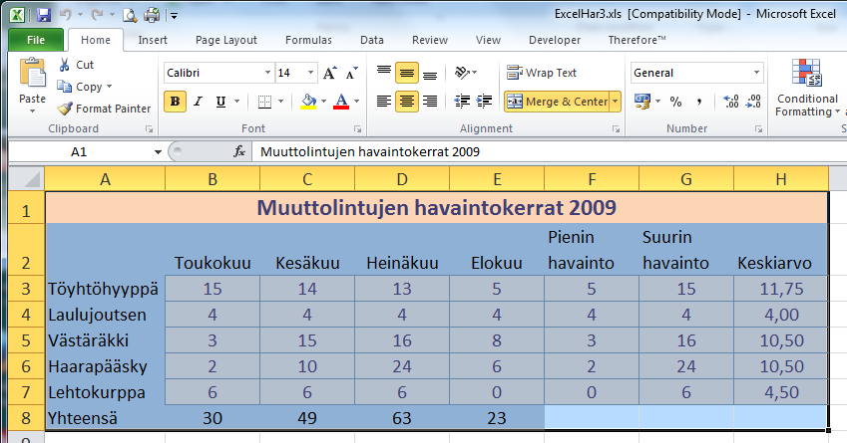Expand the Font Color dropdown arrow
This screenshot has height=443, width=847.
click(x=357, y=102)
